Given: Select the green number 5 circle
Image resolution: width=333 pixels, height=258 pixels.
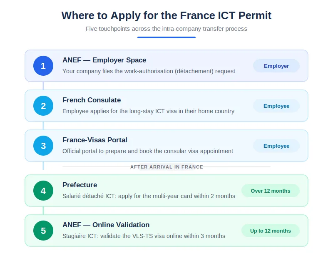Looking at the screenshot, I should click(43, 231).
